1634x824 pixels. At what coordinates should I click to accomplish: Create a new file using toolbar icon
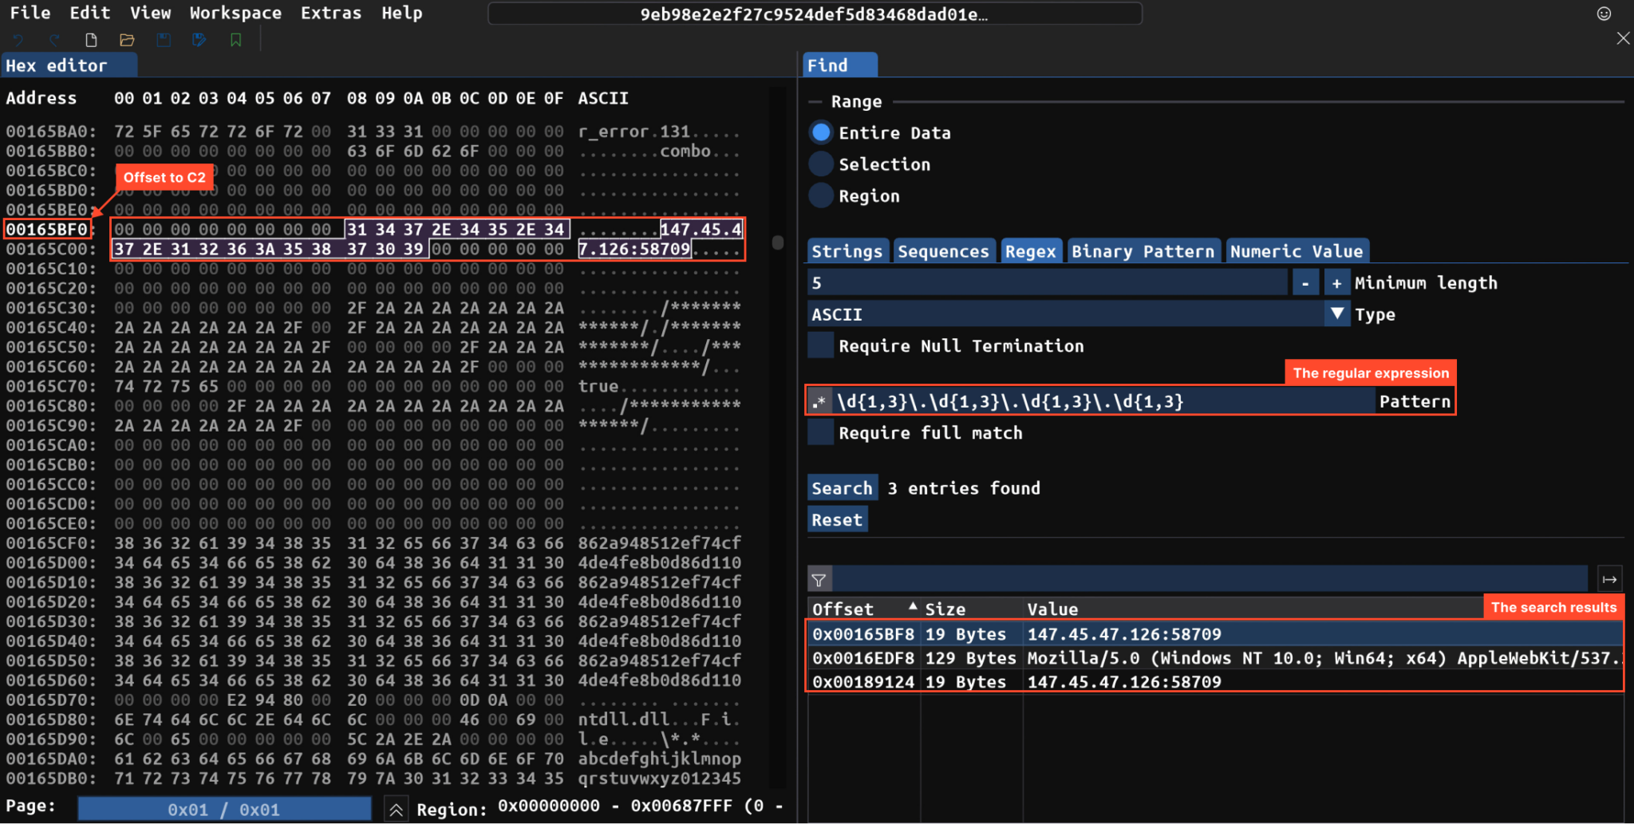click(91, 40)
